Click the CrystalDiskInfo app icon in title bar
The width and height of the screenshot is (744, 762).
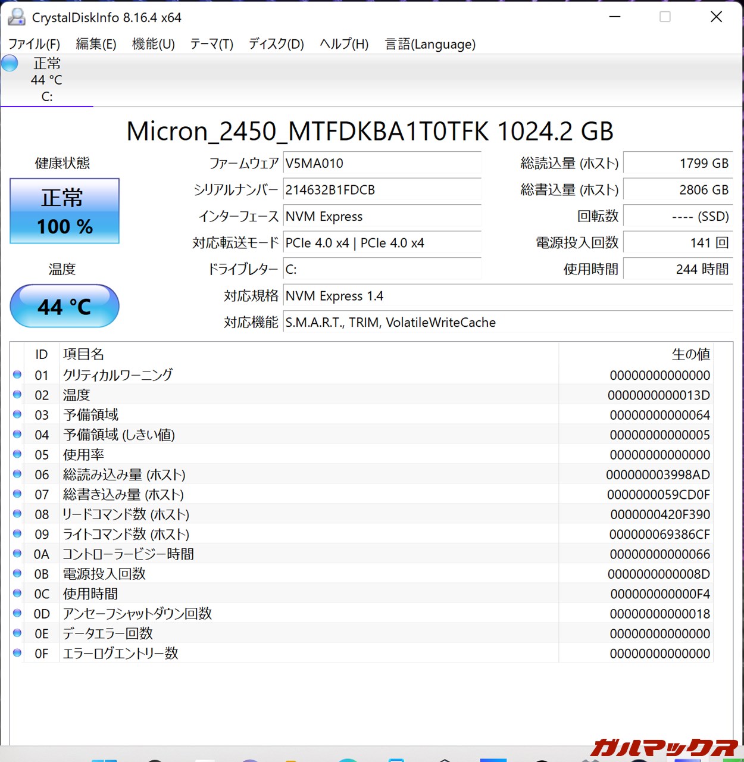click(x=16, y=17)
